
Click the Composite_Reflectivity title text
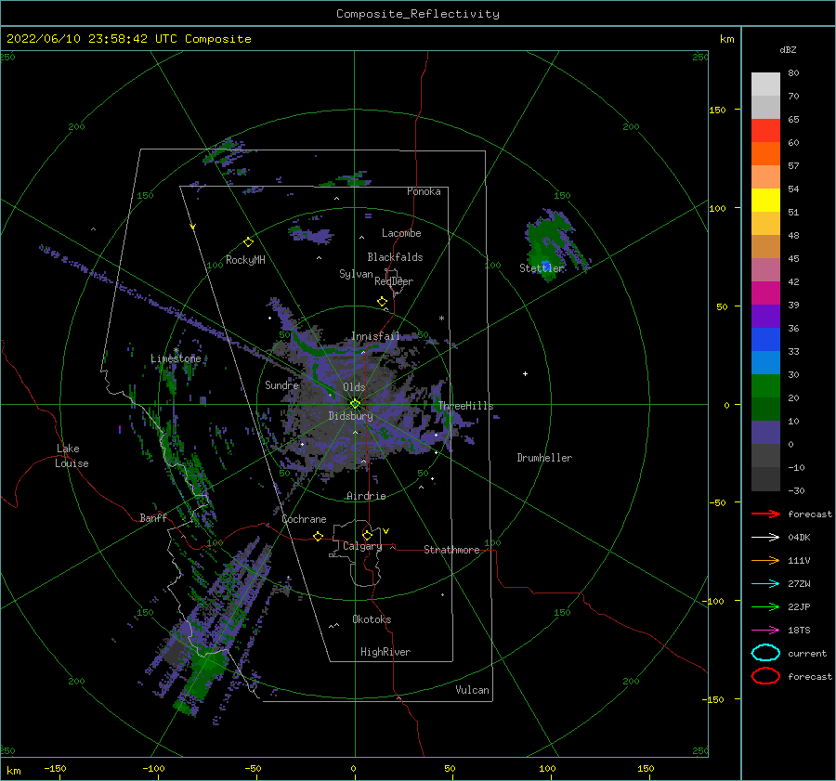pyautogui.click(x=417, y=14)
